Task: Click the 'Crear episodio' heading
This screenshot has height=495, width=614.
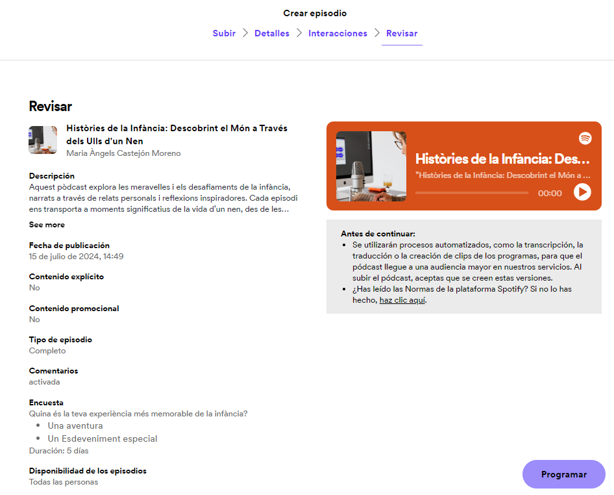Action: [x=315, y=14]
